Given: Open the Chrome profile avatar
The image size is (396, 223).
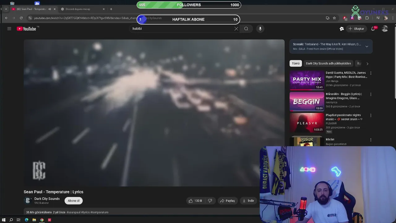Looking at the screenshot, I should (x=385, y=18).
